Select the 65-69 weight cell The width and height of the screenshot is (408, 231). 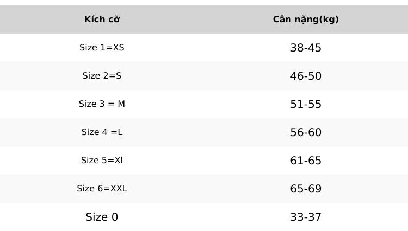pyautogui.click(x=306, y=189)
